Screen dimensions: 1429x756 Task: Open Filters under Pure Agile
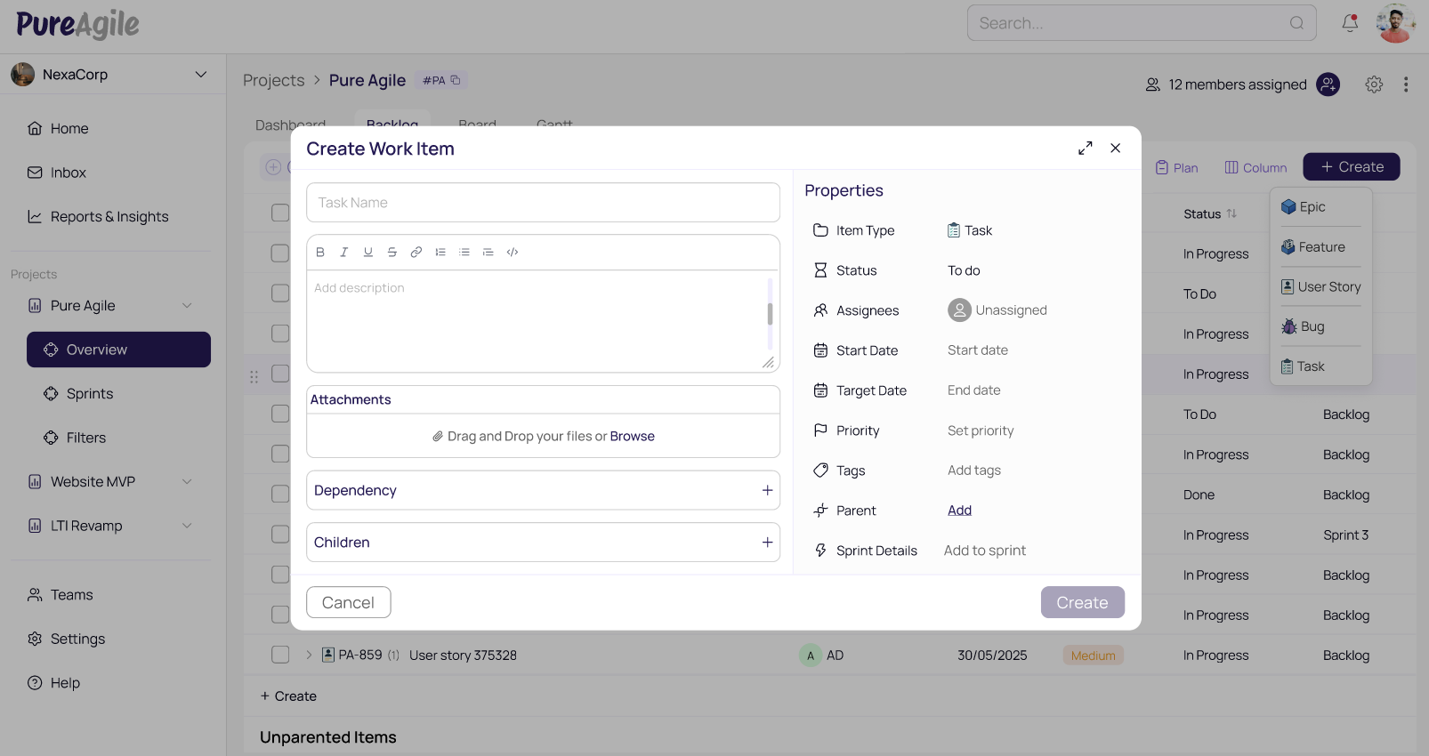coord(75,438)
